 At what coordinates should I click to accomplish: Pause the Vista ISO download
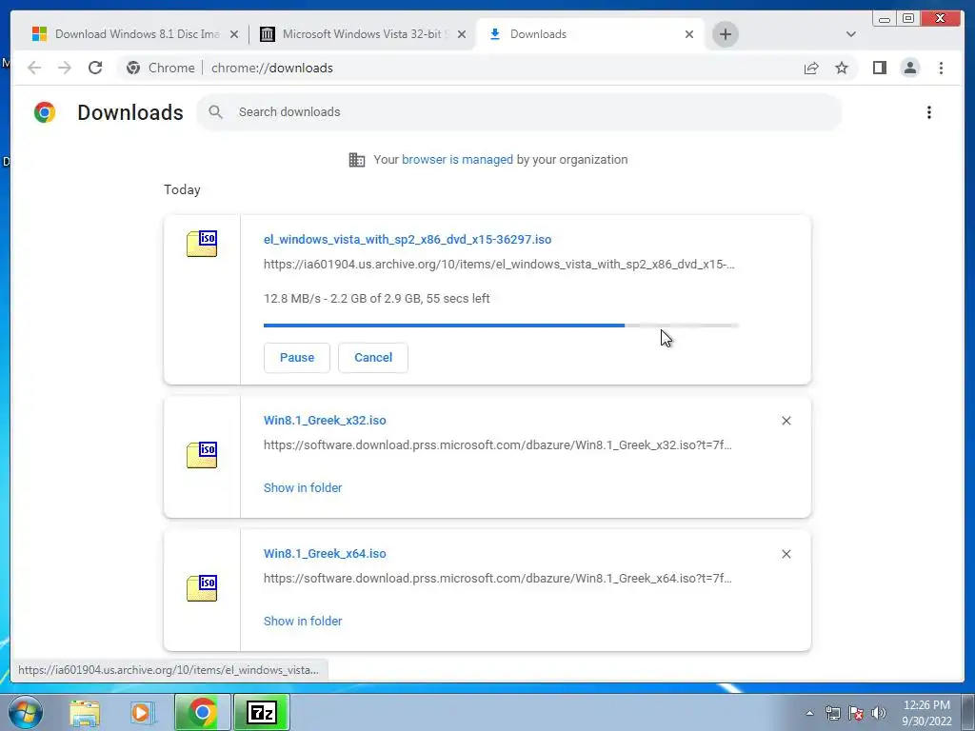pos(297,358)
